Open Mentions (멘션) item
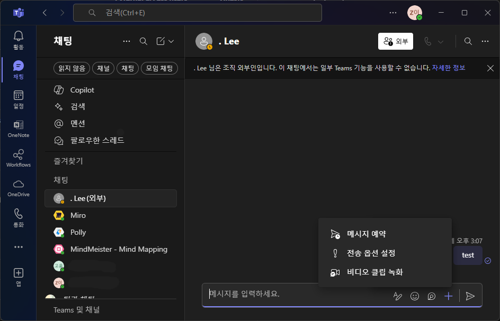Viewport: 500px width, 321px height. 110,123
